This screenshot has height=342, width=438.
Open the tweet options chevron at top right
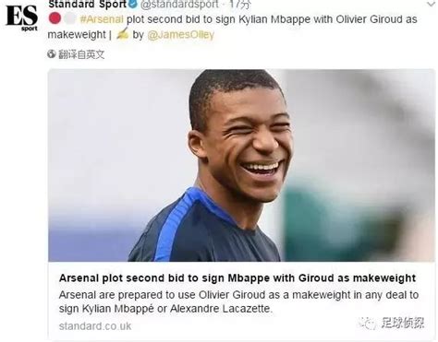432,4
